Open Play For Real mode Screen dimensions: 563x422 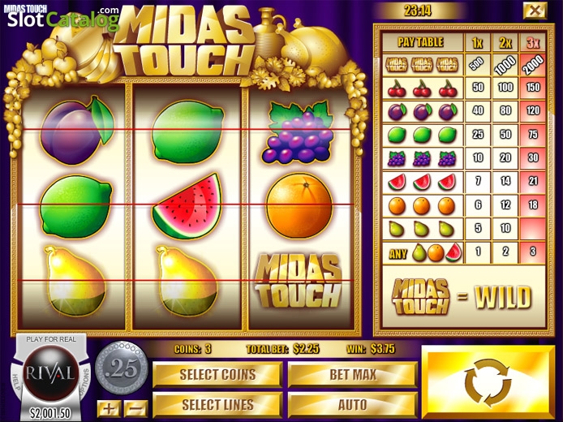click(51, 339)
